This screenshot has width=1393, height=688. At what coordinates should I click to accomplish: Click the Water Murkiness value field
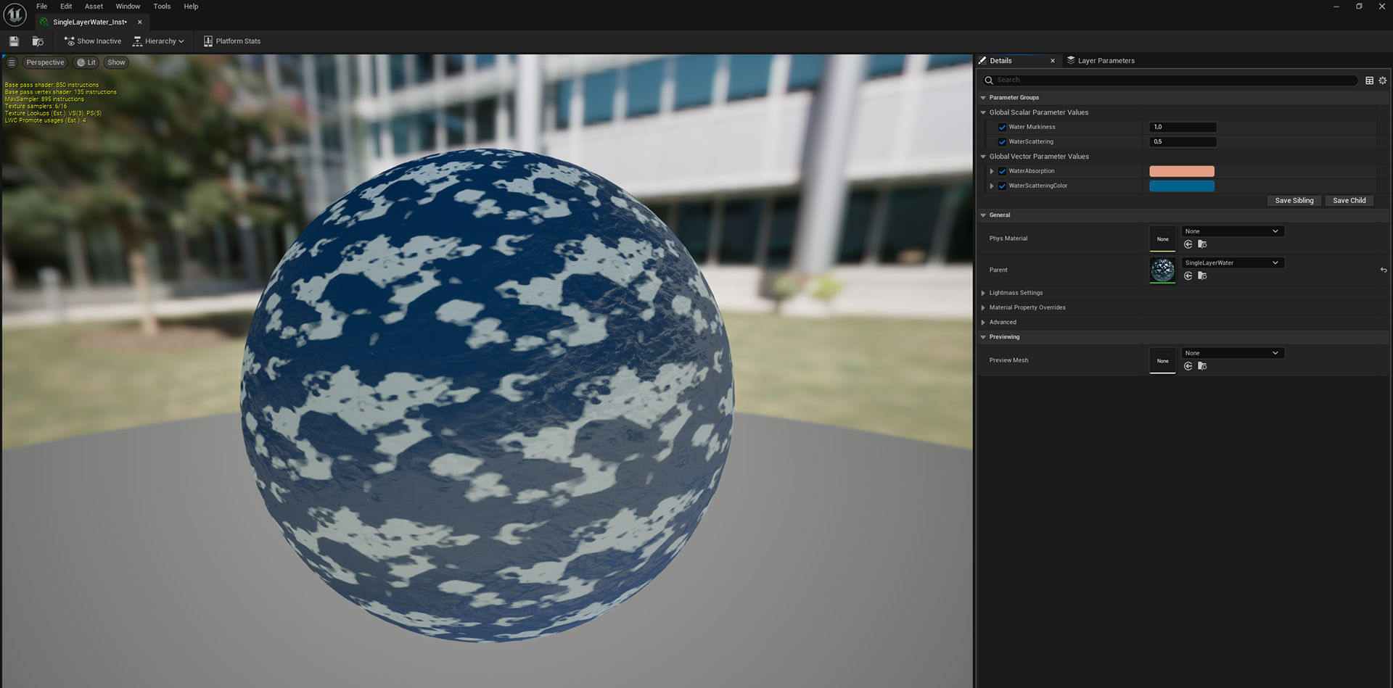pyautogui.click(x=1183, y=127)
